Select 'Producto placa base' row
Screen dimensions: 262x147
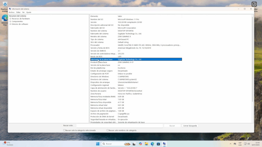[136, 62]
